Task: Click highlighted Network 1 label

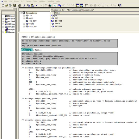Action: [27, 50]
